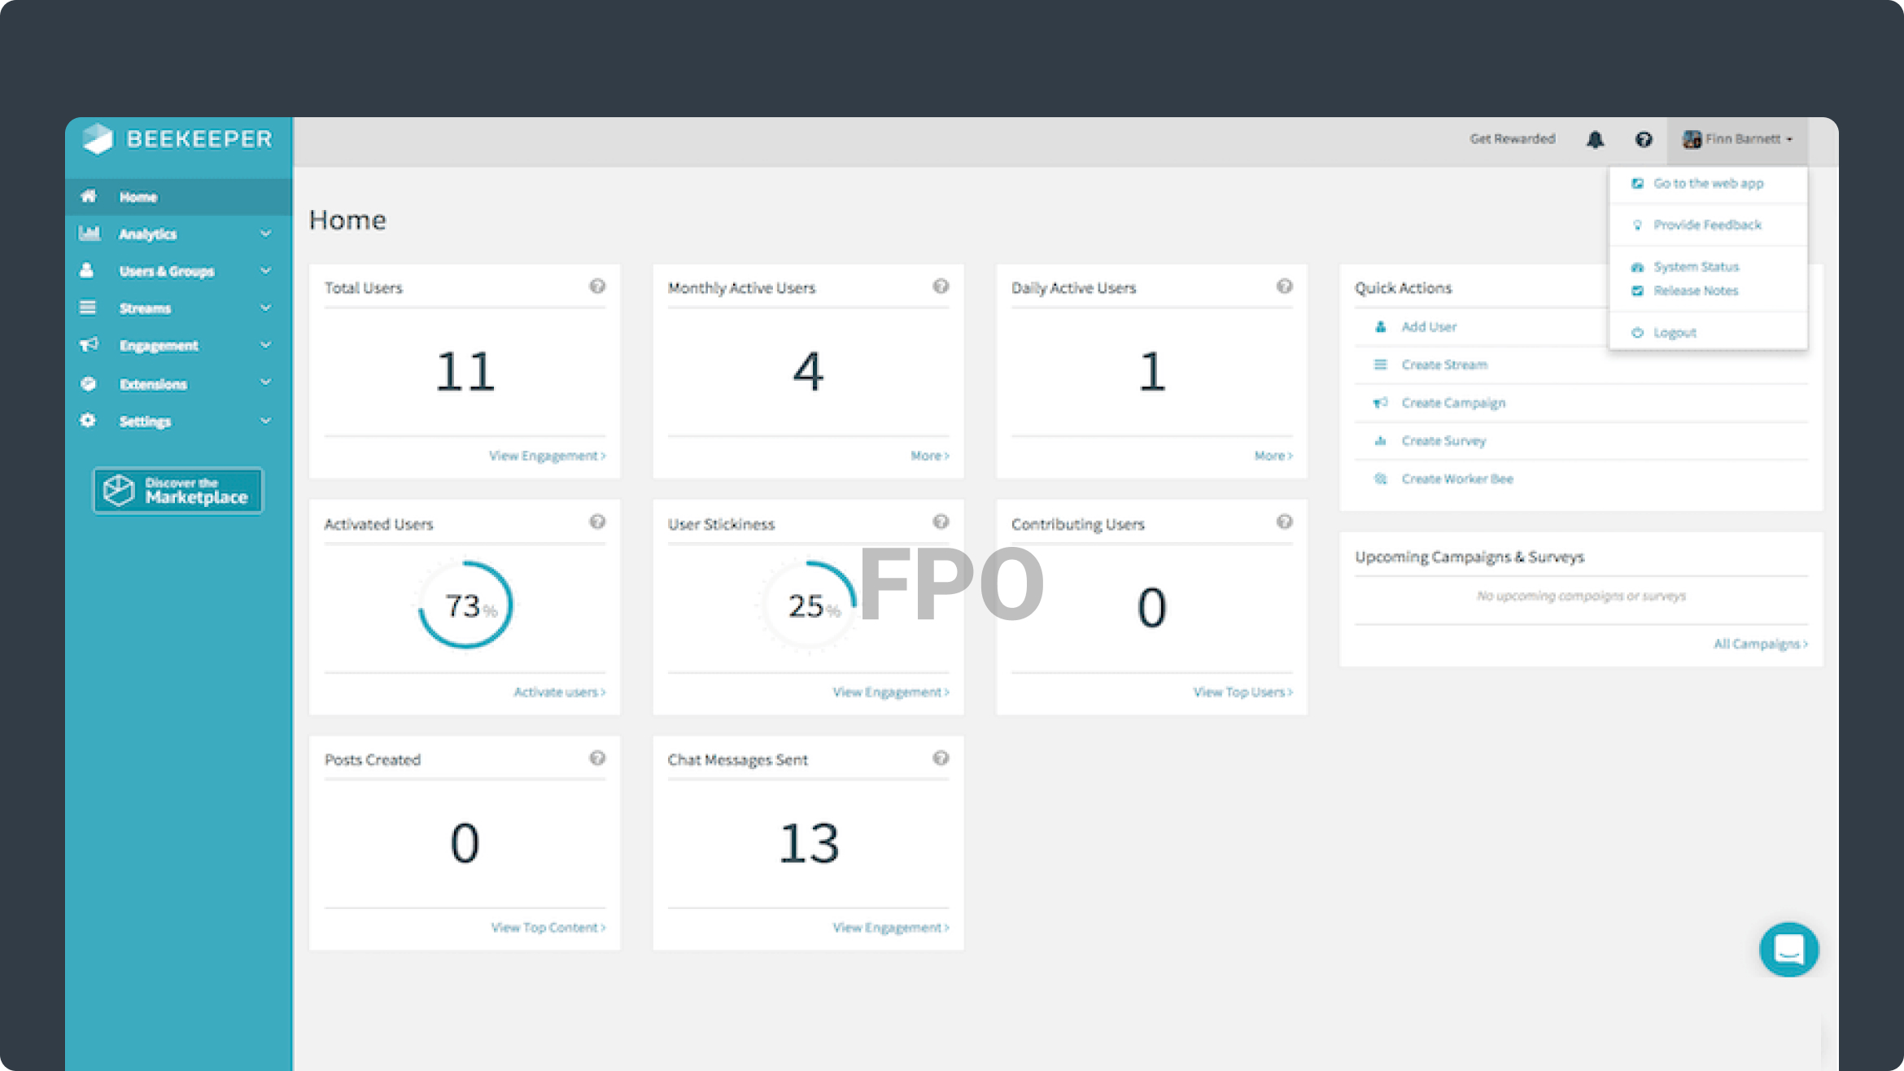Toggle the Finn Barnett account dropdown
This screenshot has height=1071, width=1904.
point(1737,139)
